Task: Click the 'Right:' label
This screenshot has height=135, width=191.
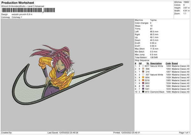Action: click(x=138, y=34)
